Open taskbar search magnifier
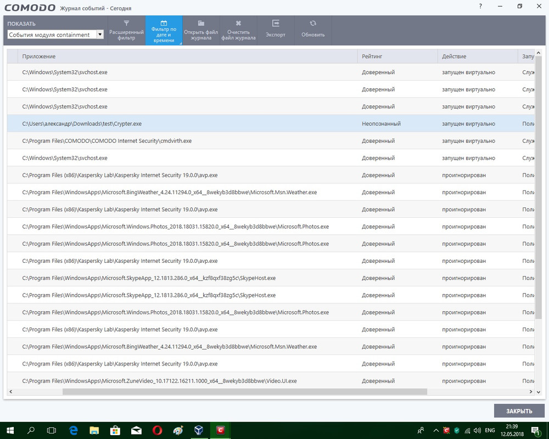Image resolution: width=549 pixels, height=439 pixels. [31, 430]
